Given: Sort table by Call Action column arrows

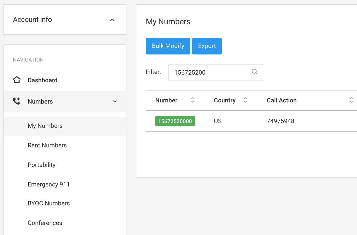Looking at the screenshot, I should [x=351, y=100].
